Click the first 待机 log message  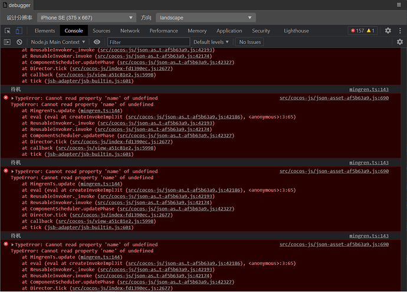[x=15, y=89]
